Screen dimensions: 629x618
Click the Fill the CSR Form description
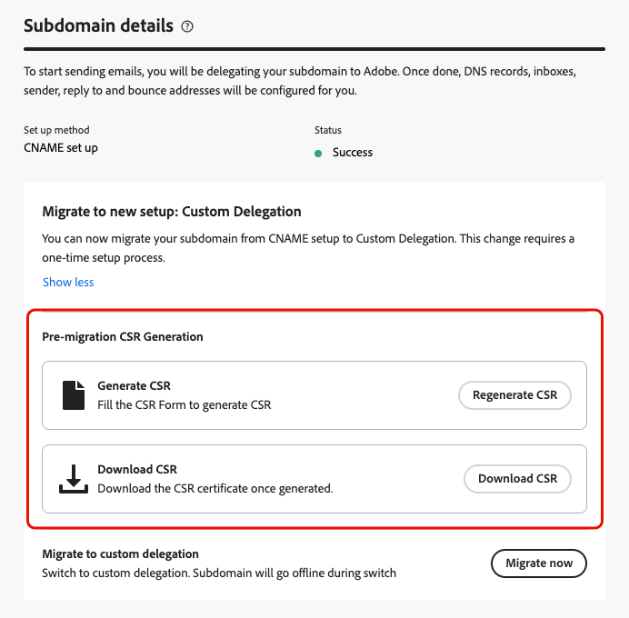point(185,404)
